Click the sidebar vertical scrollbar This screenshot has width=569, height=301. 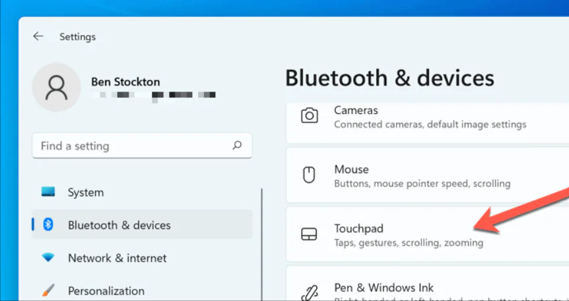pos(261,244)
